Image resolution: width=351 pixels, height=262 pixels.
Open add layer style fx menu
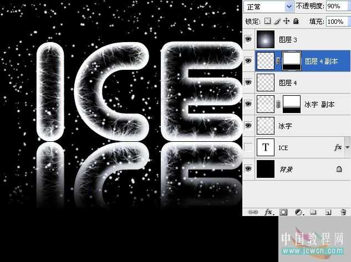pyautogui.click(x=268, y=212)
